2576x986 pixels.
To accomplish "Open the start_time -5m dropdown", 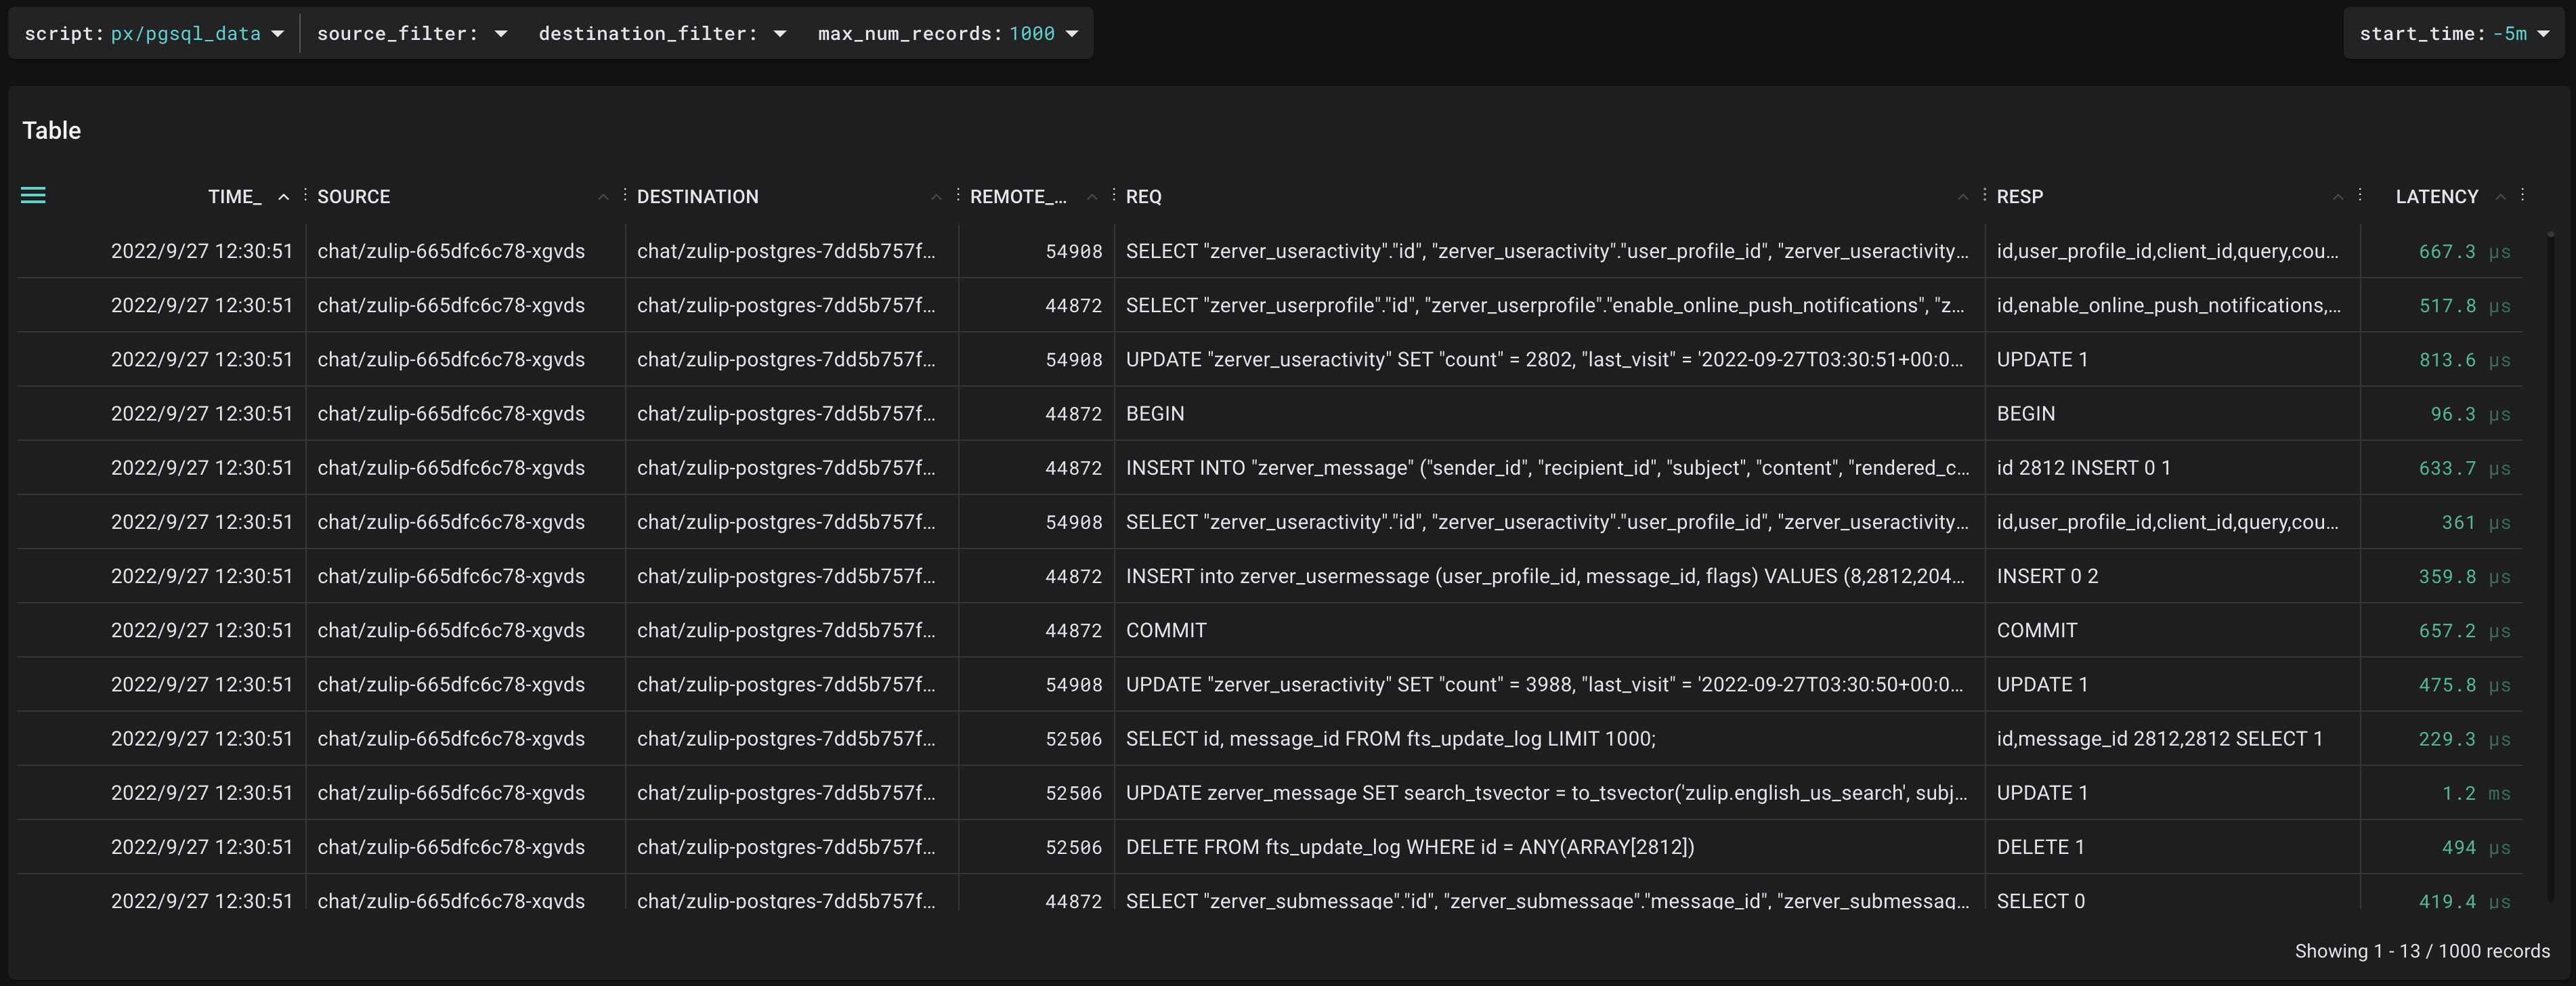I will point(2454,33).
